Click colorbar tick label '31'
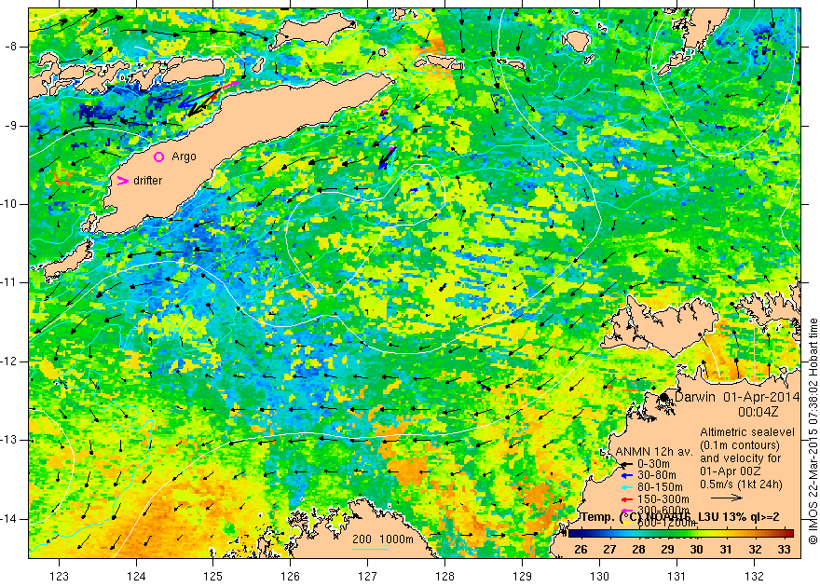The height and width of the screenshot is (587, 820). tap(726, 550)
